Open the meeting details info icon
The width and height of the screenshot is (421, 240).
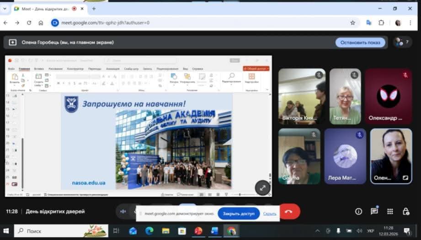(358, 211)
